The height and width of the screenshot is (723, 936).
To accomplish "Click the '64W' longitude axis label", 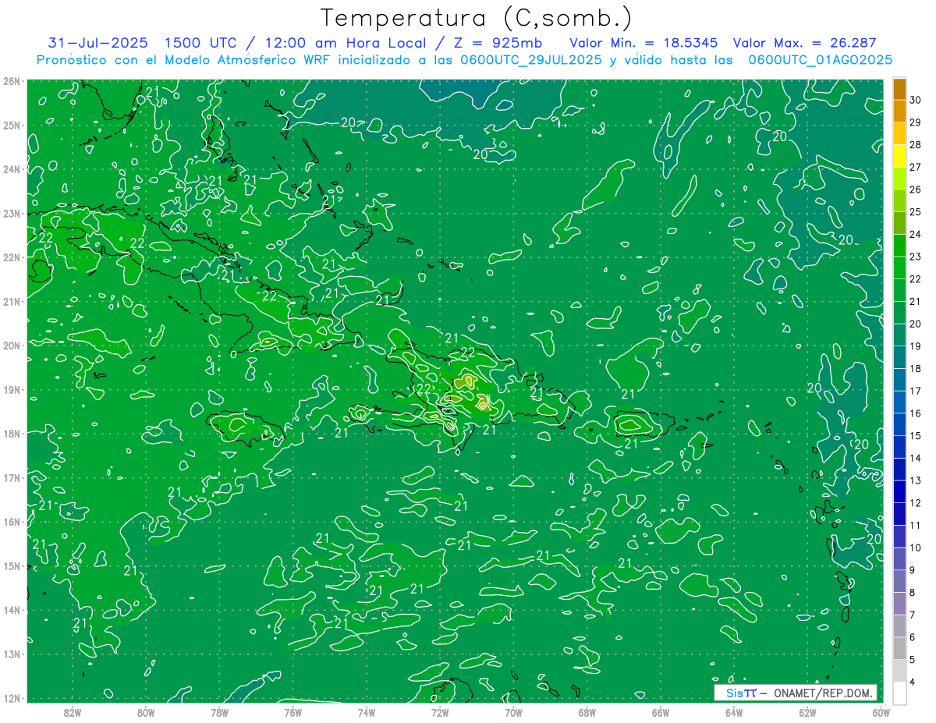I will click(734, 712).
